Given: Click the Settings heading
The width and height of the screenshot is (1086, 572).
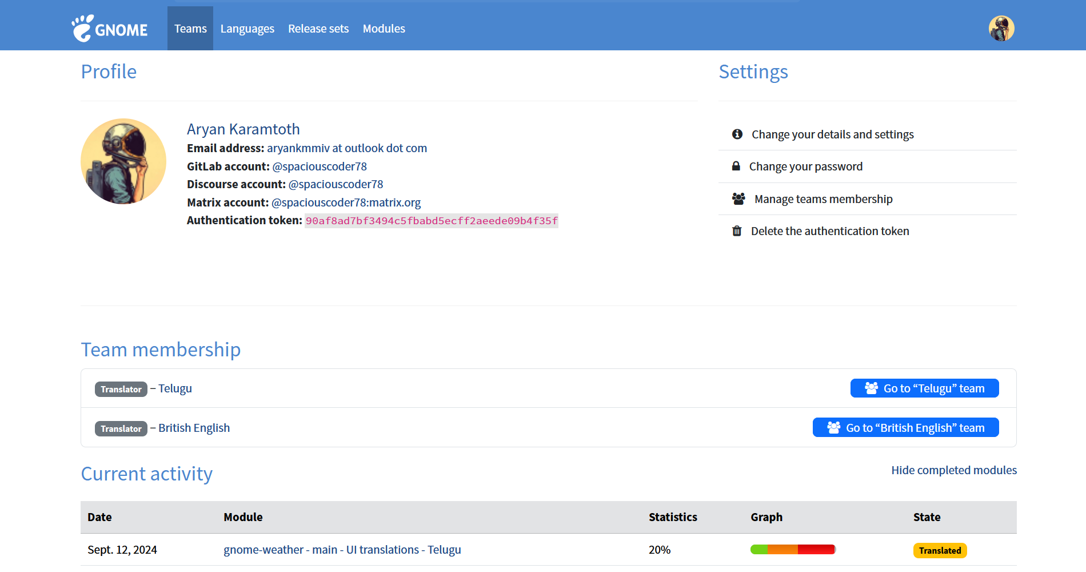Looking at the screenshot, I should pyautogui.click(x=753, y=71).
